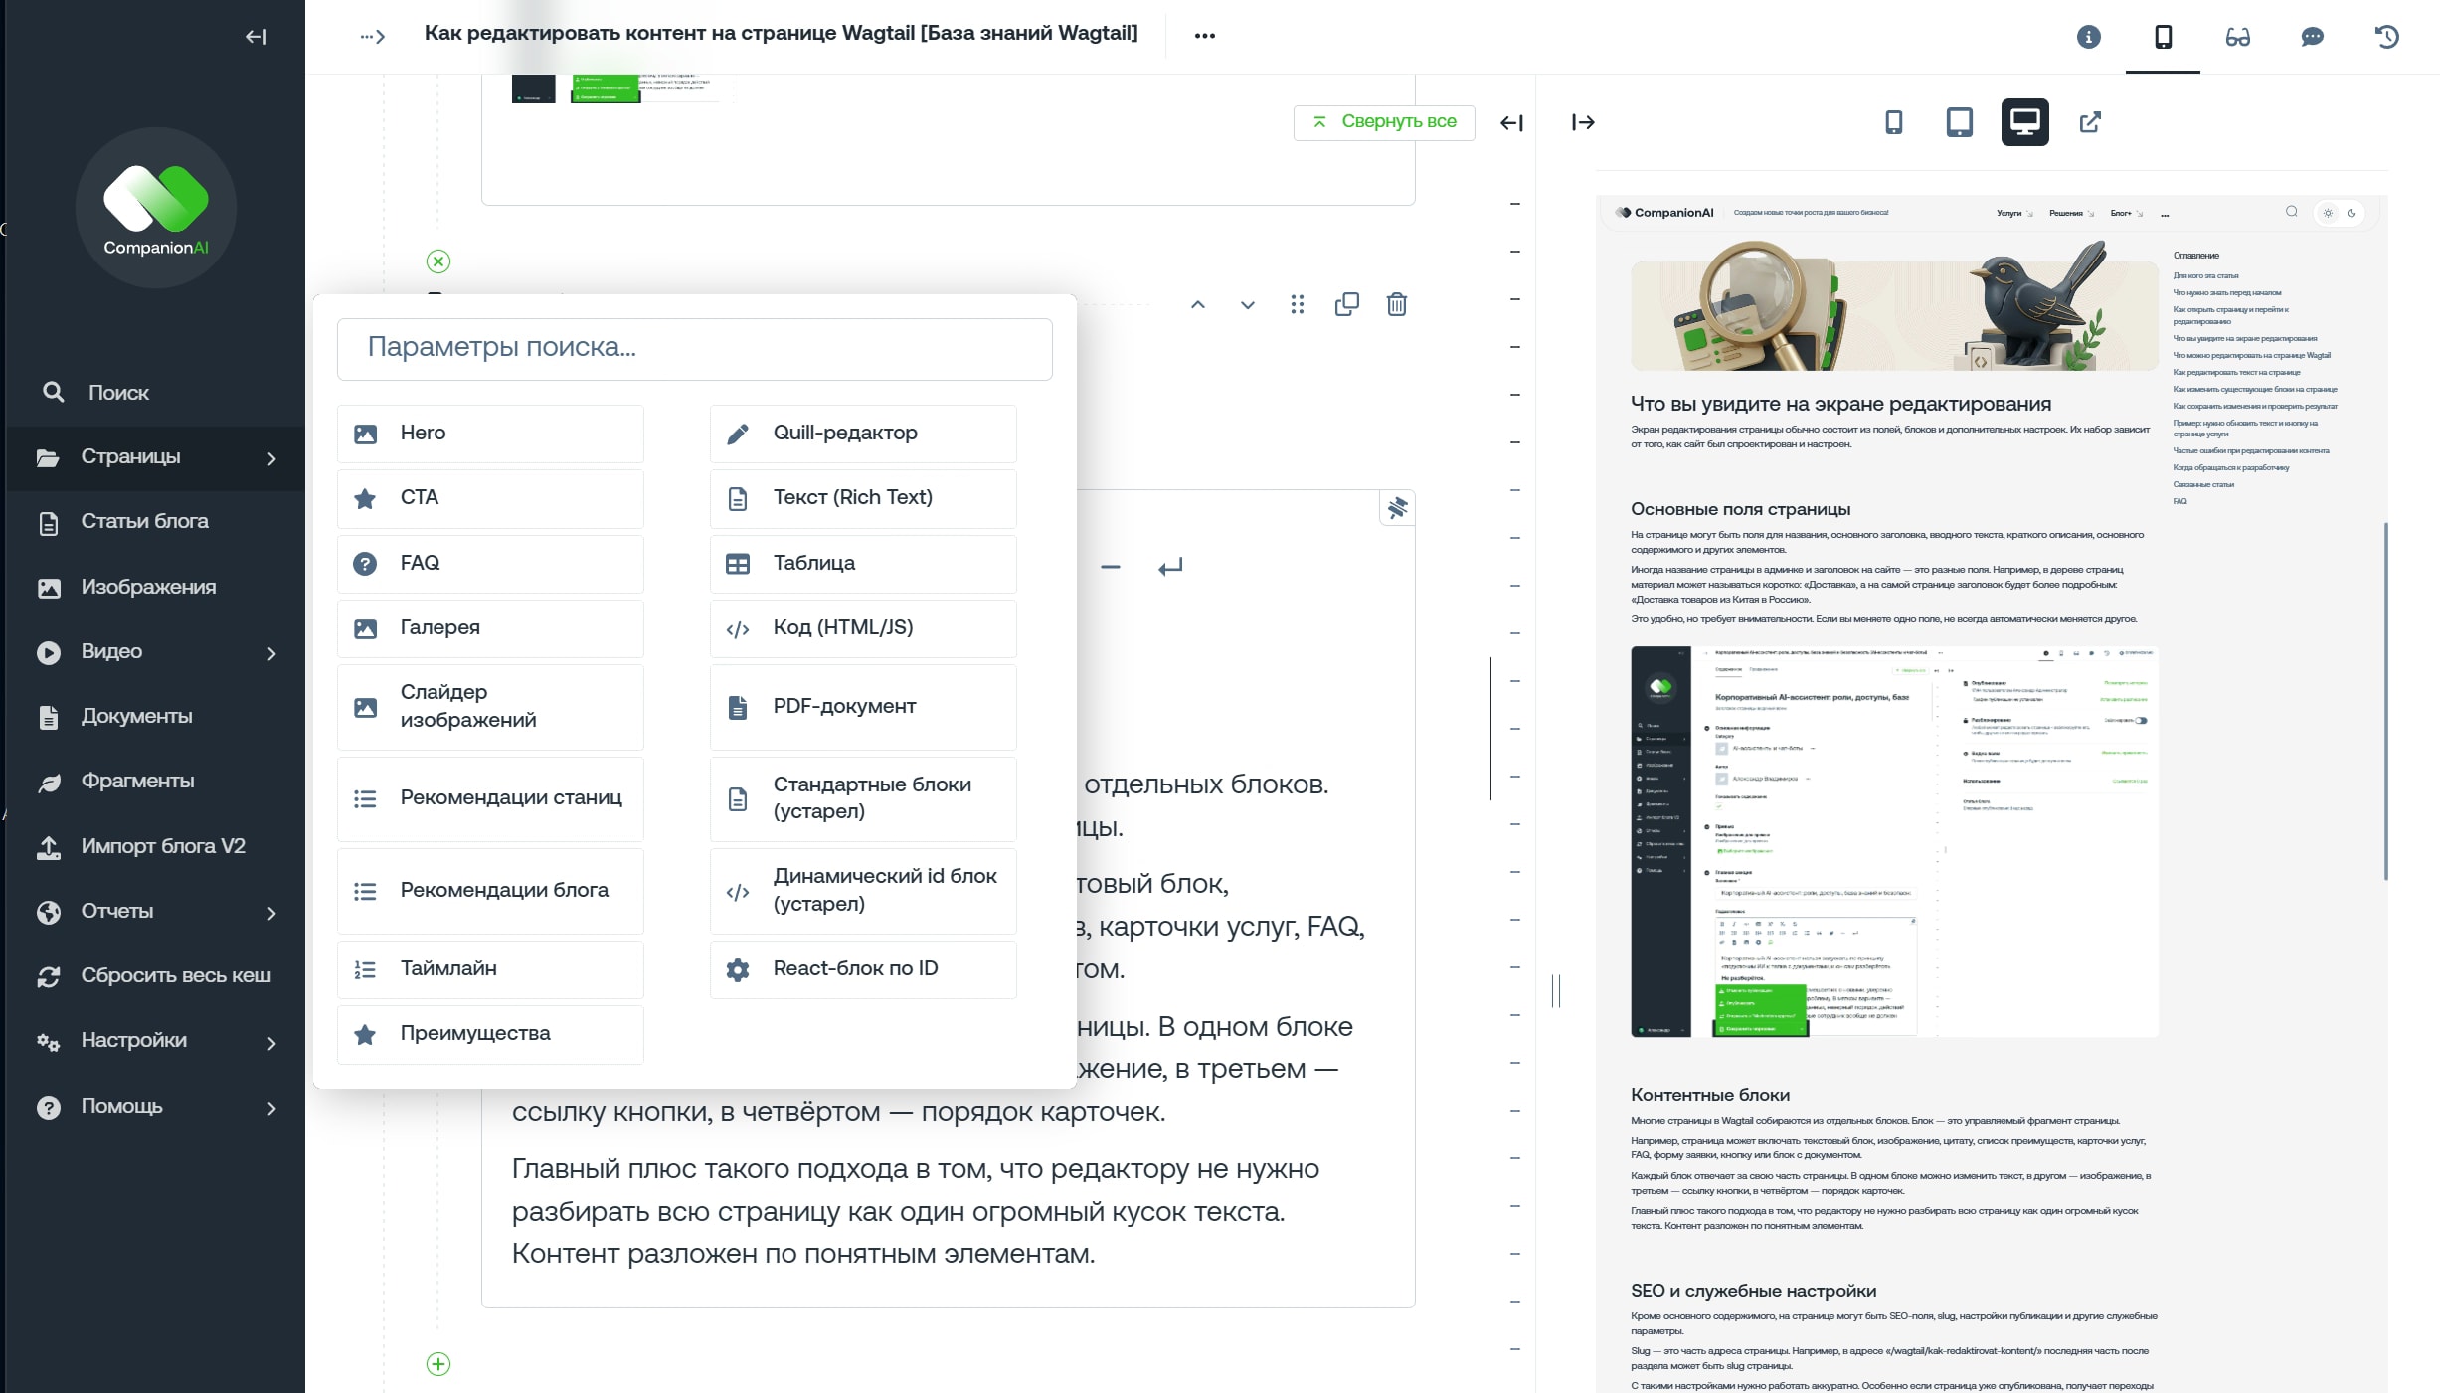Click the preview panel resize handle
Viewport: 2440px width, 1393px height.
click(x=1556, y=991)
